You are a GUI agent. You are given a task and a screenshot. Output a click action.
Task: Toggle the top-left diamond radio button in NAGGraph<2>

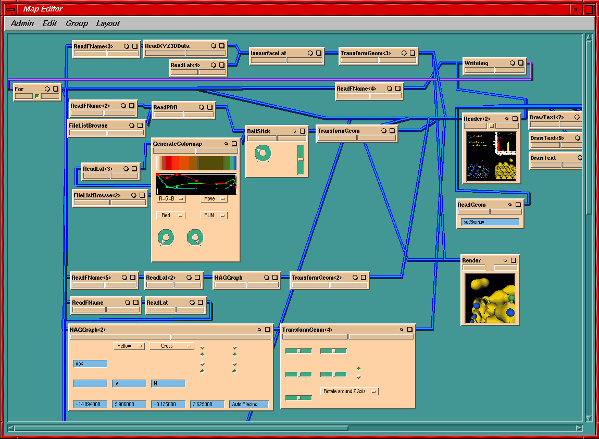pyautogui.click(x=202, y=347)
